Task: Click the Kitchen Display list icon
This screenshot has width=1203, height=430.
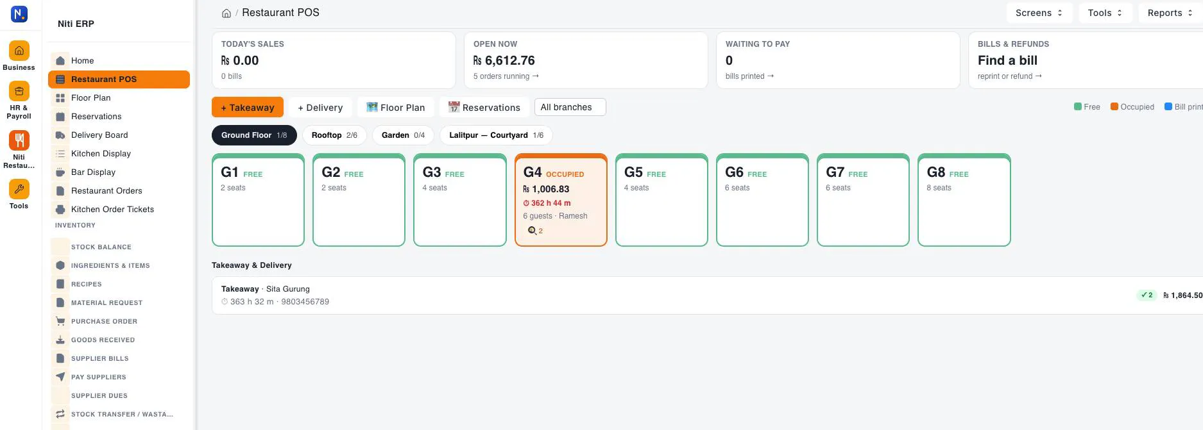Action: (60, 154)
